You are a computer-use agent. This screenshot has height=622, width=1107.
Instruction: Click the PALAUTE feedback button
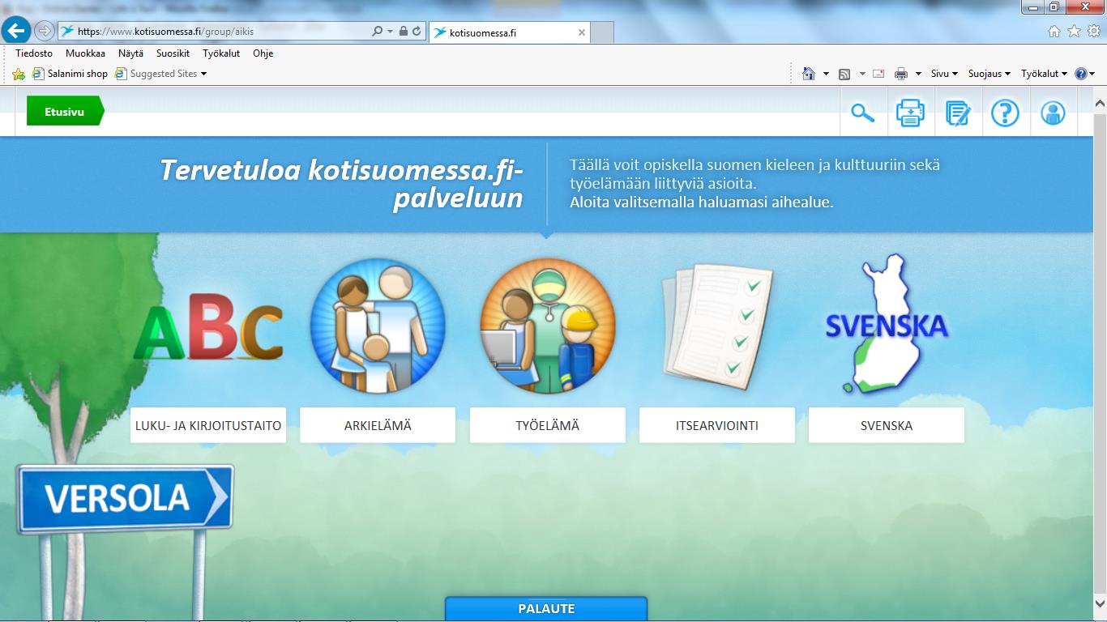coord(546,609)
